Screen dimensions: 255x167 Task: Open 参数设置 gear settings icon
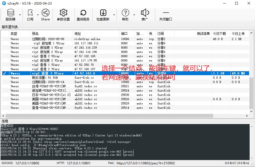click(x=64, y=15)
